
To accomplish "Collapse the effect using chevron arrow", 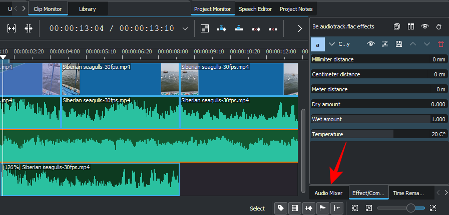I will [x=332, y=44].
